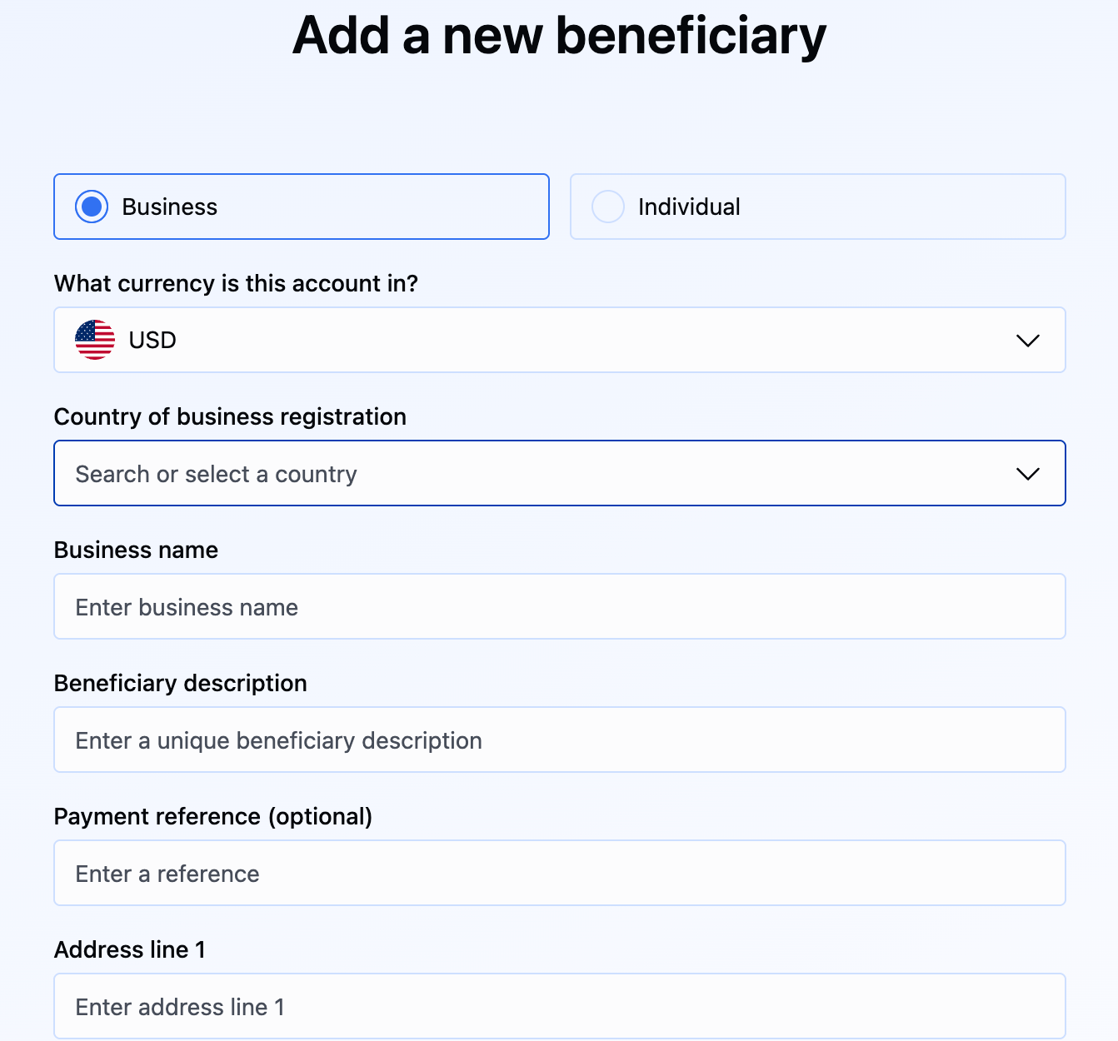This screenshot has height=1041, width=1118.
Task: Focus the "Enter a reference" input
Action: [x=559, y=874]
